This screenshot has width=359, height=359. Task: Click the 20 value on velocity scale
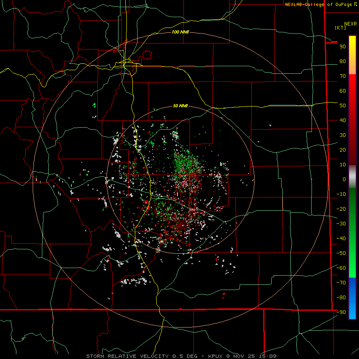pos(343,150)
